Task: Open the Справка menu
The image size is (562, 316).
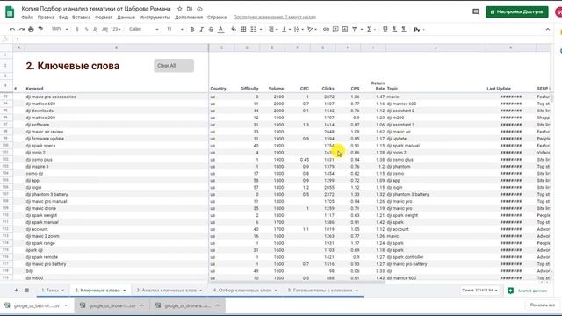Action: point(217,18)
